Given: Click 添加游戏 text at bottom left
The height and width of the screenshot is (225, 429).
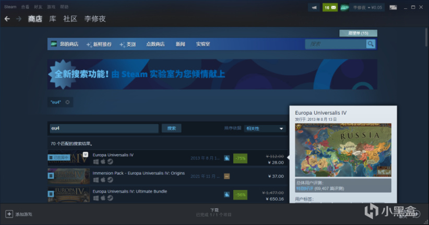Looking at the screenshot, I should [x=24, y=215].
